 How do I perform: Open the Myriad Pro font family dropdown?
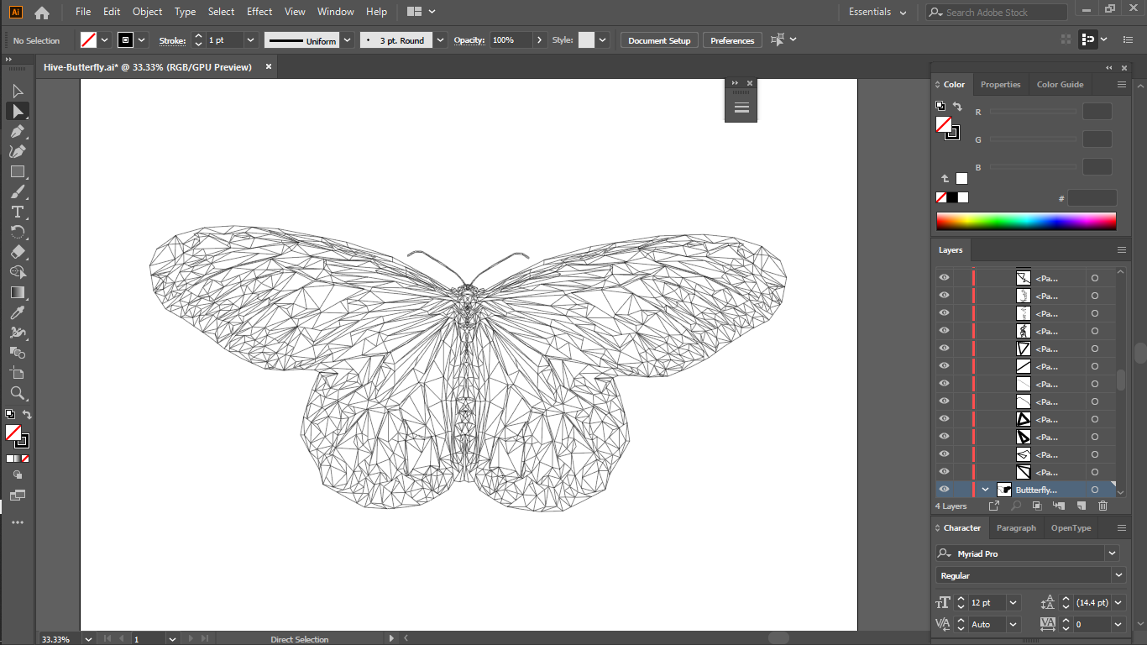1113,553
